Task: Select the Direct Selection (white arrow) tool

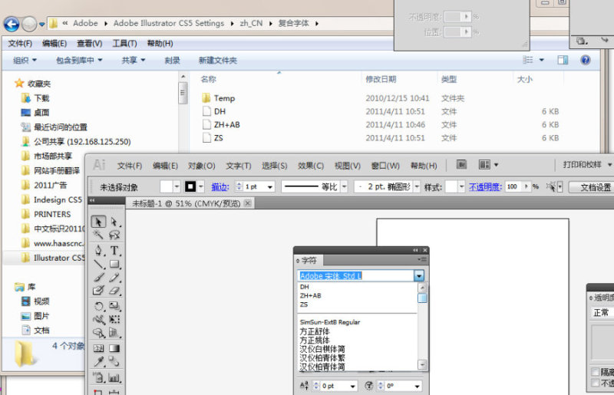Action: click(x=114, y=222)
